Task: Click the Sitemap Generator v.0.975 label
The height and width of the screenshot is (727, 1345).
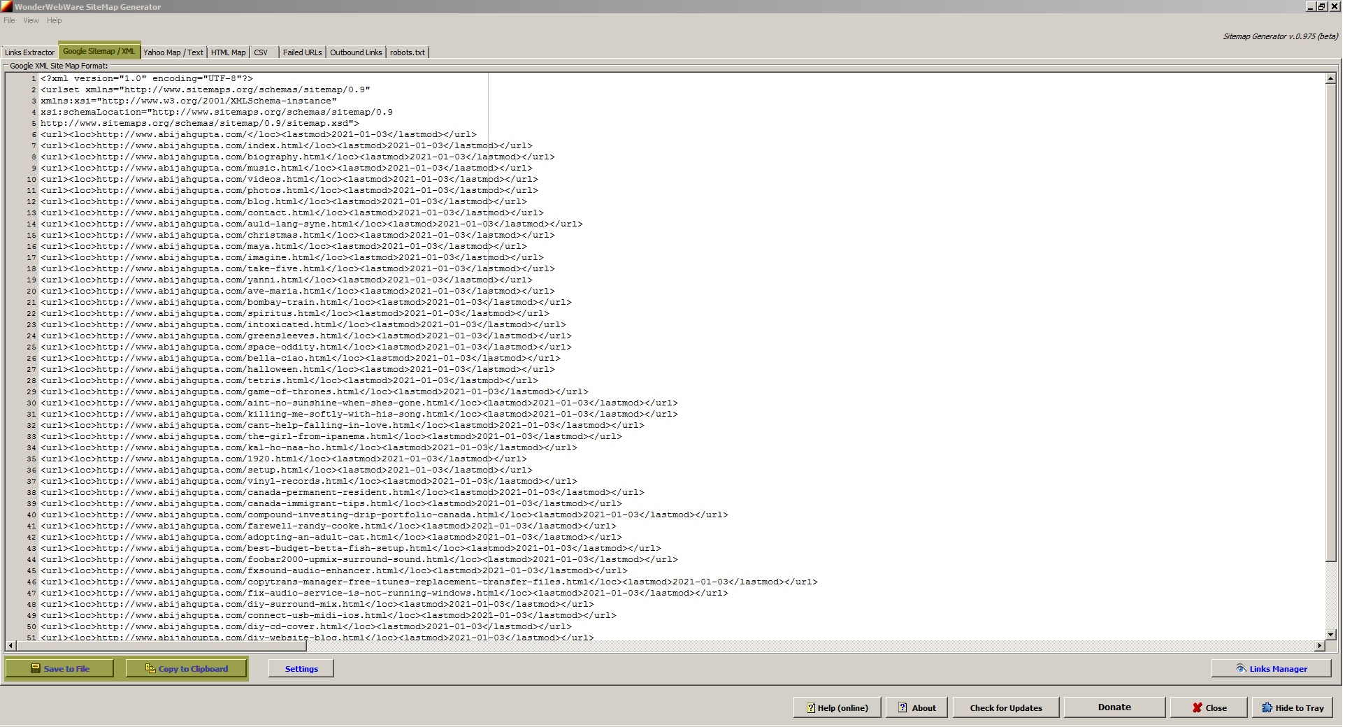Action: [1280, 36]
